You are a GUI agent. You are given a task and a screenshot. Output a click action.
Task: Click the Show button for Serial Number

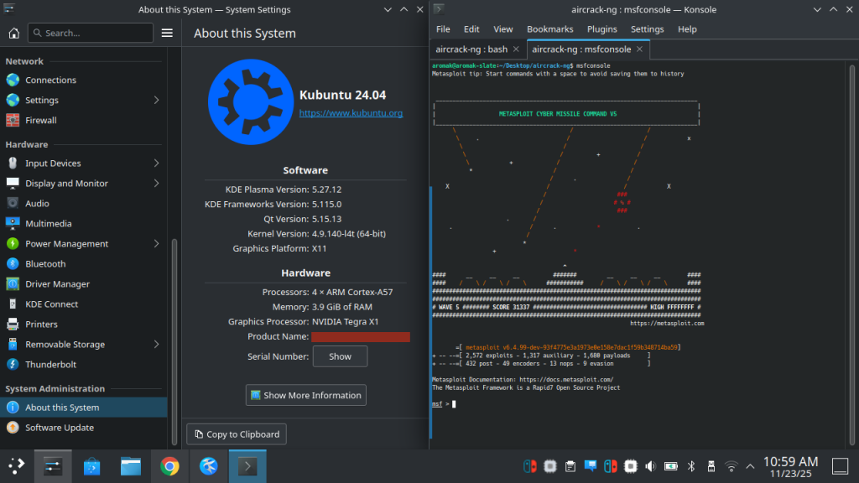[340, 356]
